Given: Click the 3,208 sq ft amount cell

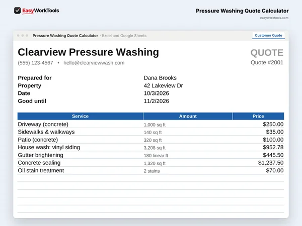Looking at the screenshot, I should 188,148.
